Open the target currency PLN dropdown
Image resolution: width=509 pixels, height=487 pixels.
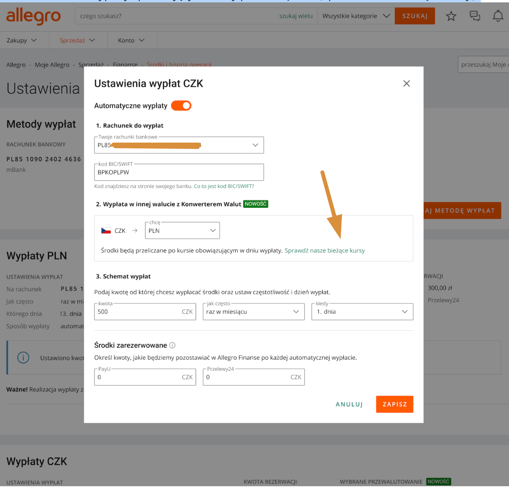coord(182,231)
